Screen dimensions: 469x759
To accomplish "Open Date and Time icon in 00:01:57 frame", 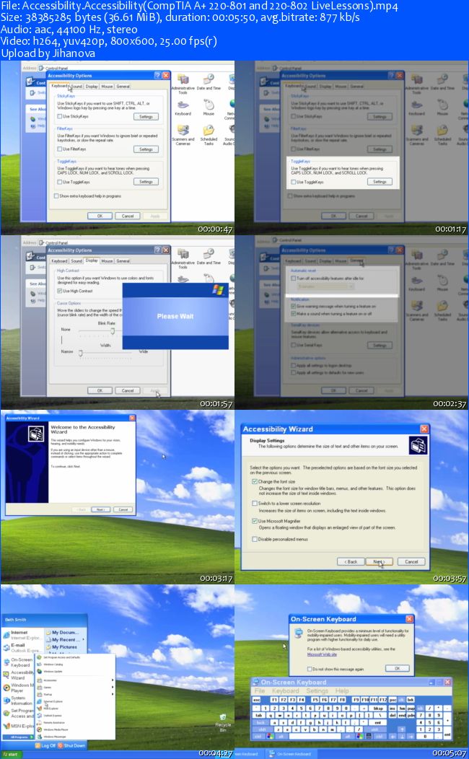I will [x=209, y=254].
